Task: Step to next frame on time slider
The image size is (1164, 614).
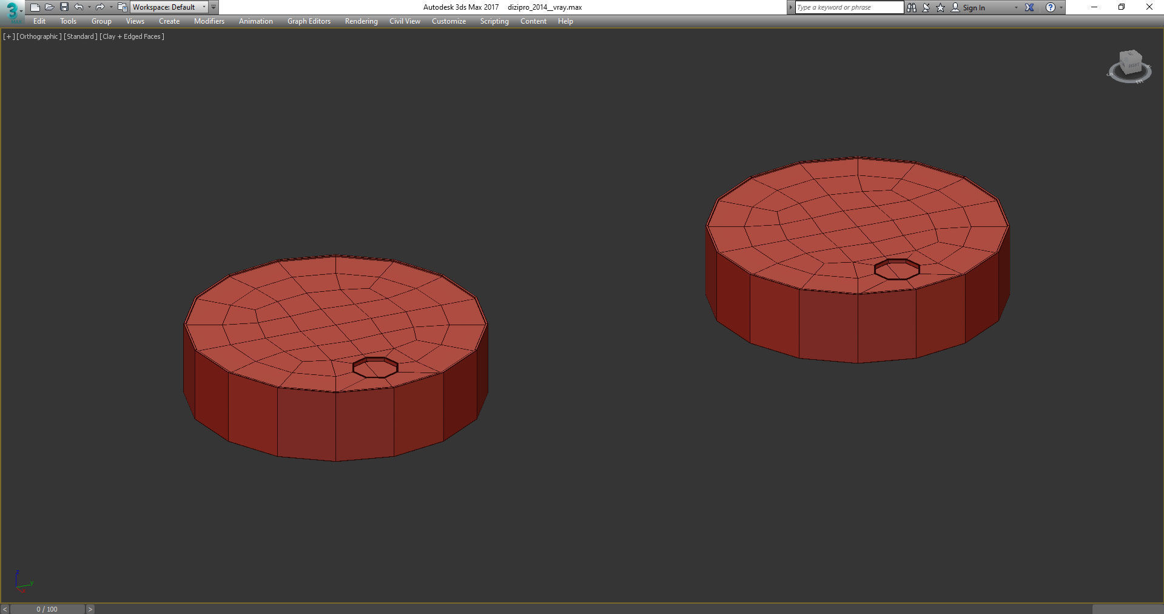Action: [90, 609]
